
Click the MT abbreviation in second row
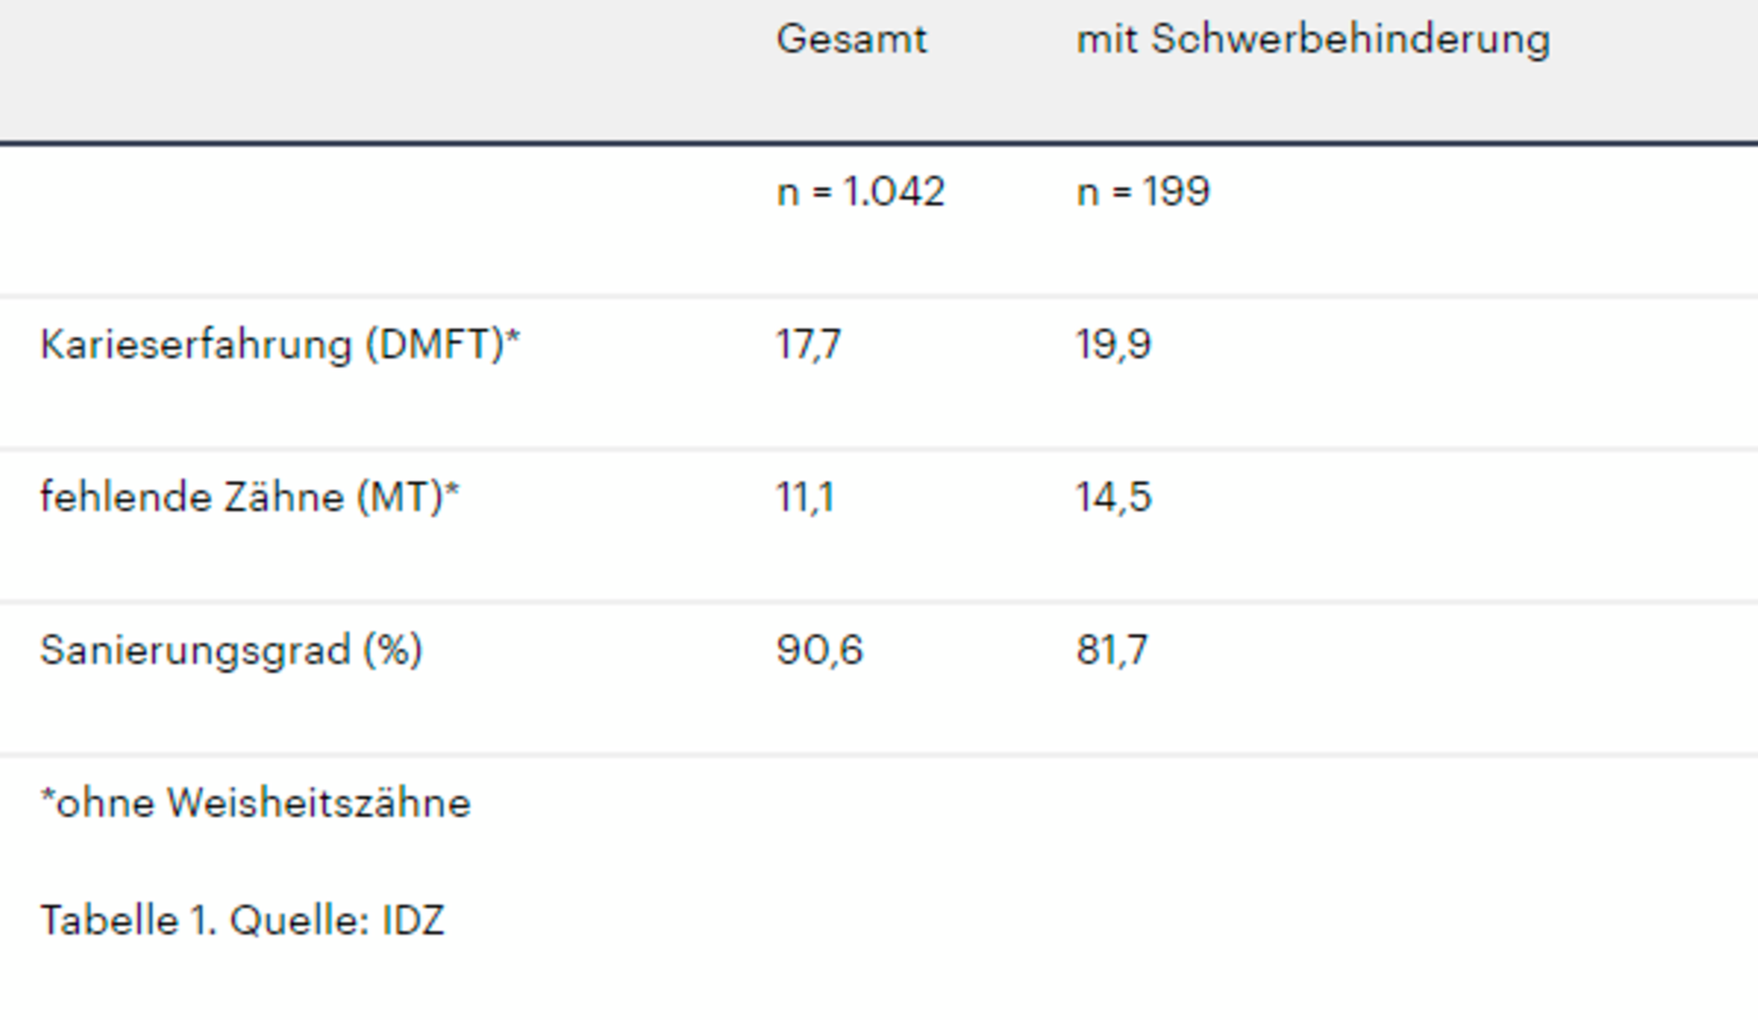point(401,498)
